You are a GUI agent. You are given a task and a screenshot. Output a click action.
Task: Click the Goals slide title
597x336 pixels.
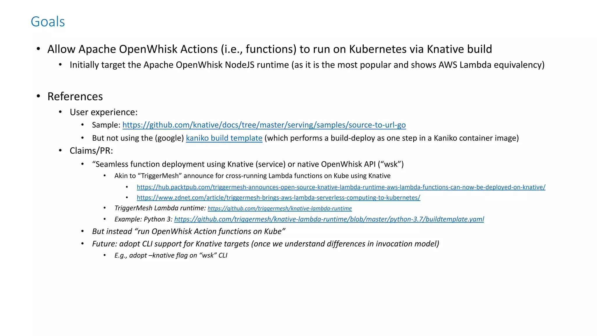point(48,22)
